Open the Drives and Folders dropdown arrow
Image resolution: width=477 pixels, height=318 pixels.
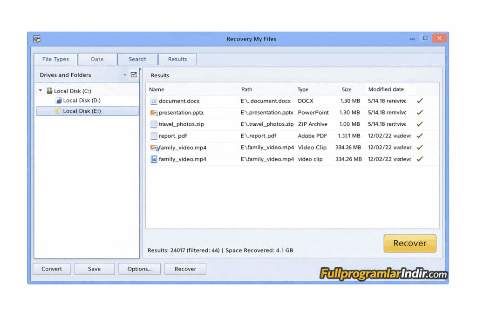coord(124,74)
